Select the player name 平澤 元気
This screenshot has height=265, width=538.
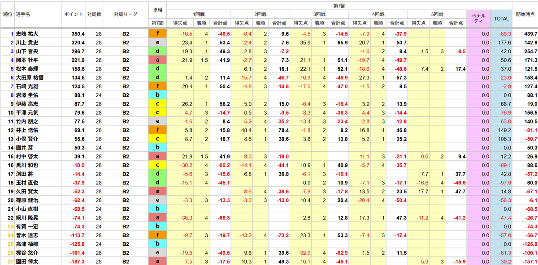(x=27, y=112)
